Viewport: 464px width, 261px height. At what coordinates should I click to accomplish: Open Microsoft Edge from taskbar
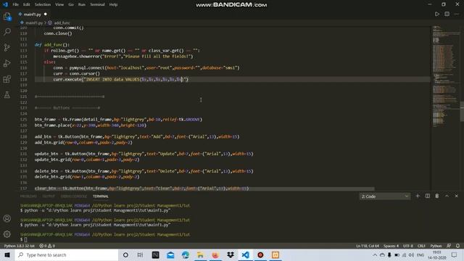click(x=186, y=254)
